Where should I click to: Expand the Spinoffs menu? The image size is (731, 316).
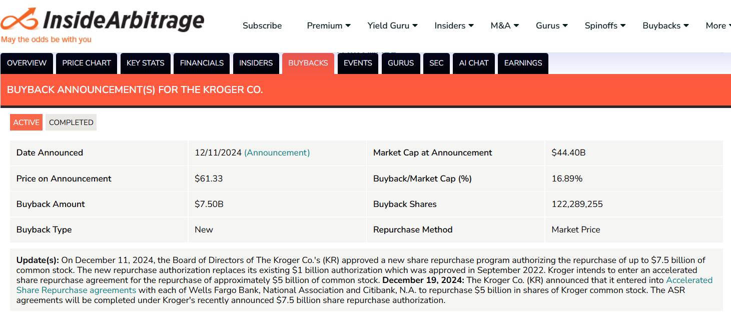click(x=605, y=25)
